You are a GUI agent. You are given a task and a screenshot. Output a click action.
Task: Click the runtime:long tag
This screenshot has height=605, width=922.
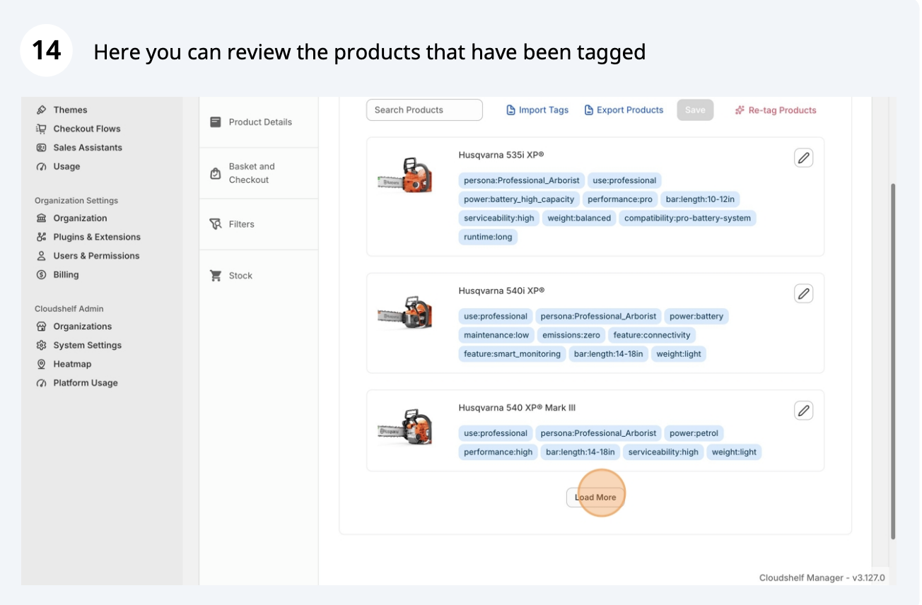(x=488, y=237)
